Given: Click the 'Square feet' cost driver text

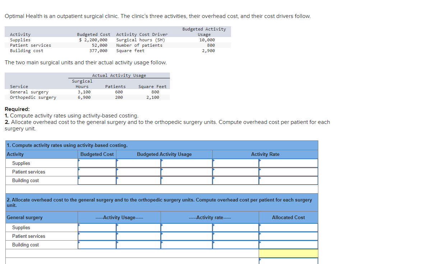Looking at the screenshot, I should point(130,51).
